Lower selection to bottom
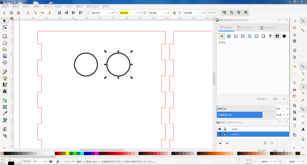This screenshot has width=307, height=165. point(59,13)
